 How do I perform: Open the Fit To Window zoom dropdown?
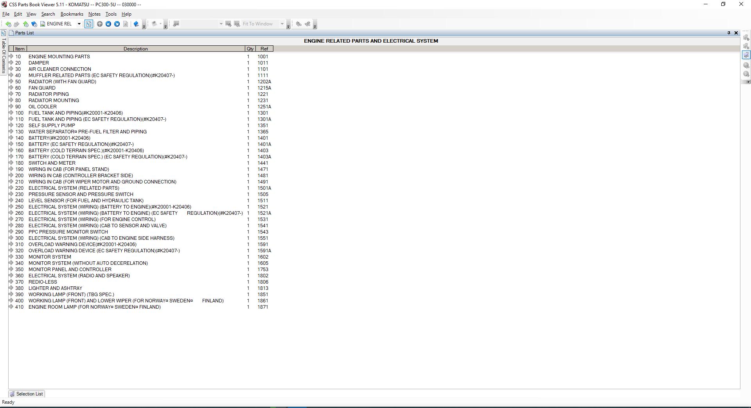(282, 24)
